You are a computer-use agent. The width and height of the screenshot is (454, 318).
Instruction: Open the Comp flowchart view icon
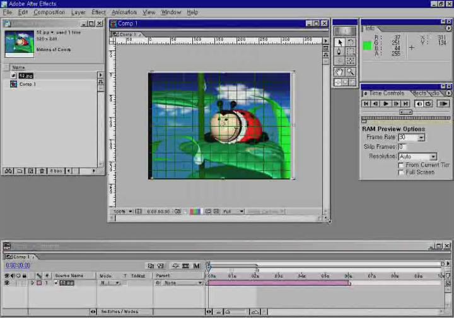[x=326, y=54]
